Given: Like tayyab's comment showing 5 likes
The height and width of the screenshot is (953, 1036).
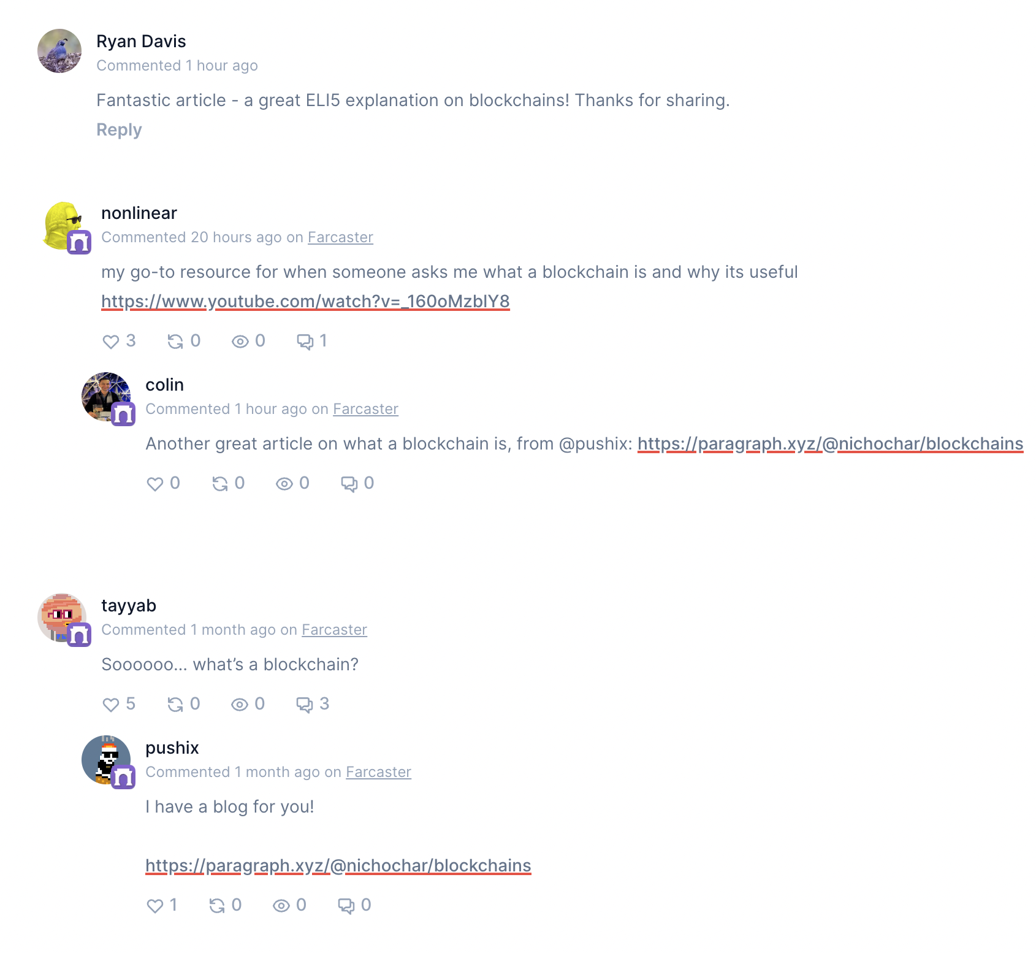Looking at the screenshot, I should 111,705.
